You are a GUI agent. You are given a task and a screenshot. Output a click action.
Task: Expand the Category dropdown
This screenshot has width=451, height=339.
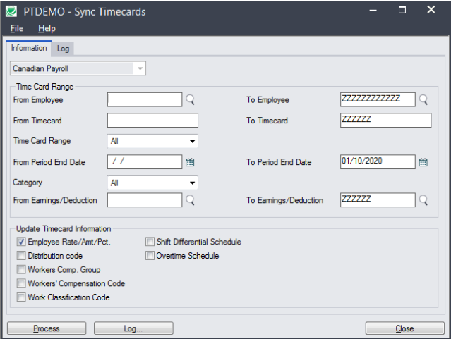(152, 183)
